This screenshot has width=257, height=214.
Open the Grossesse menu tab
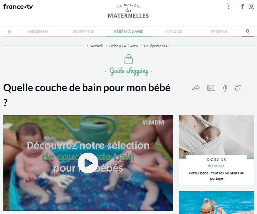[x=38, y=32]
